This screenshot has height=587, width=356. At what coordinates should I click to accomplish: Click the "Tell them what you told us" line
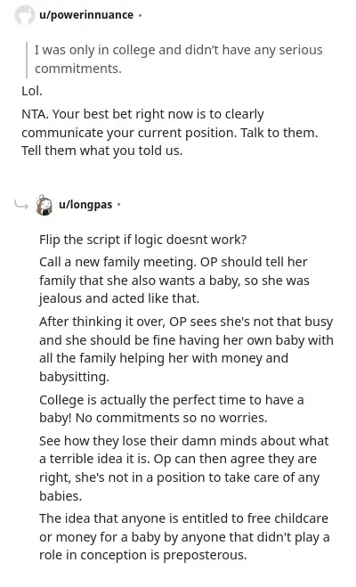(101, 151)
